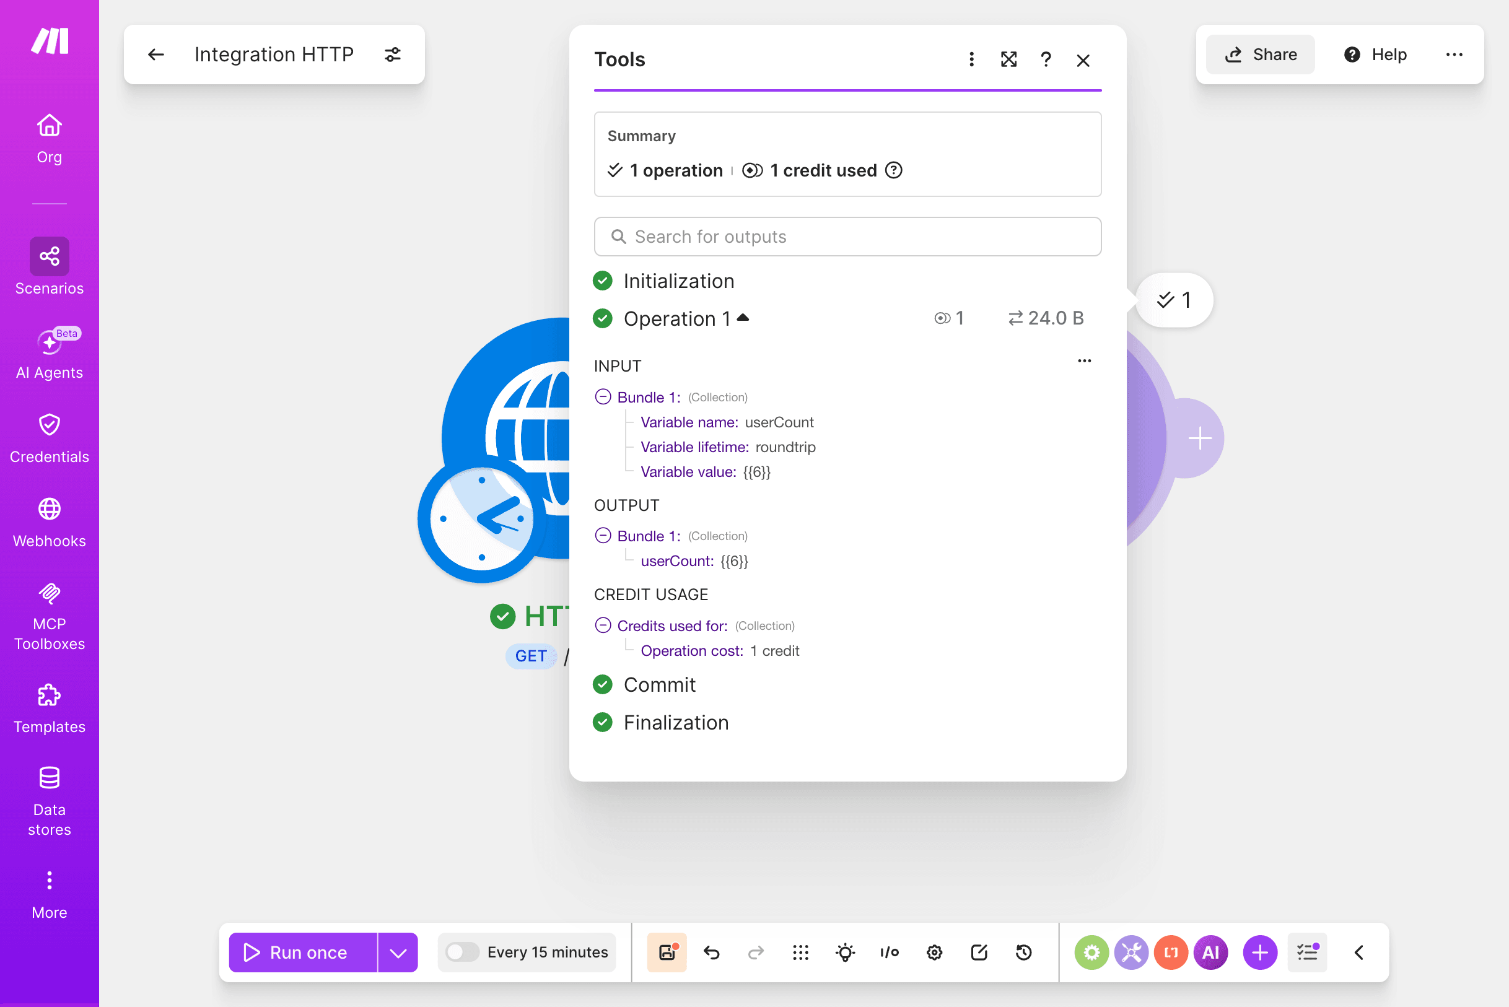Click the save scenario icon
Viewport: 1509px width, 1007px height.
click(x=667, y=953)
